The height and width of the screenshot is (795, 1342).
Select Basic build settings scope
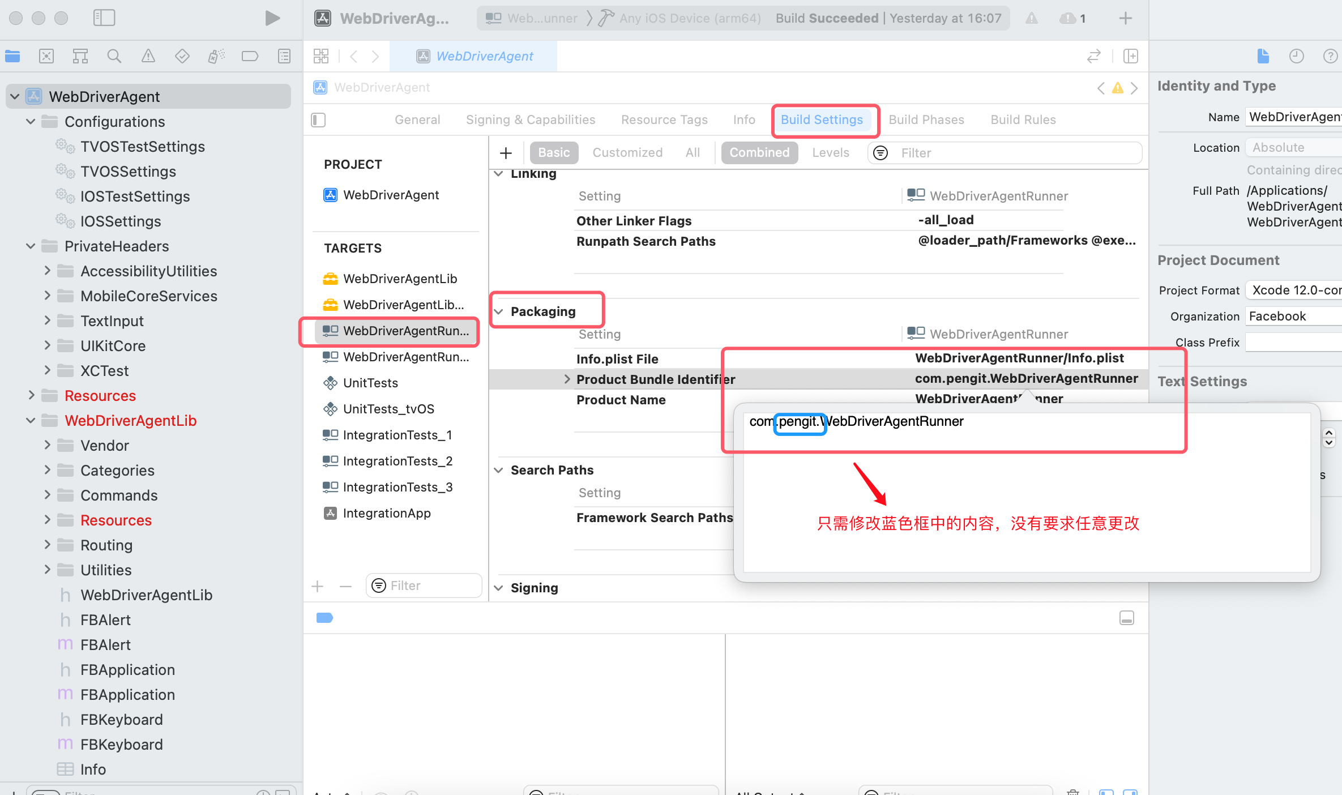pos(554,153)
